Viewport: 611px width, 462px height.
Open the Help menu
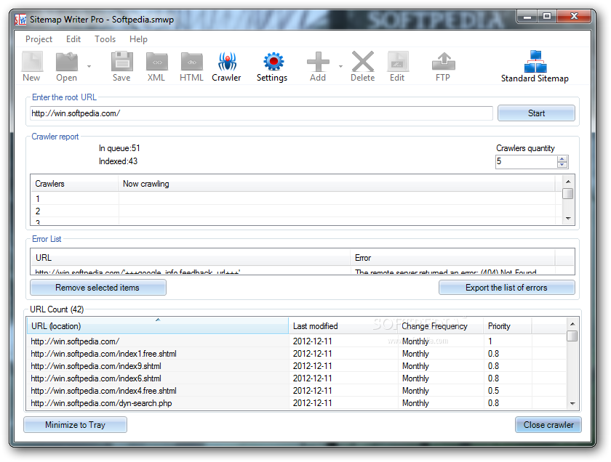tap(138, 39)
